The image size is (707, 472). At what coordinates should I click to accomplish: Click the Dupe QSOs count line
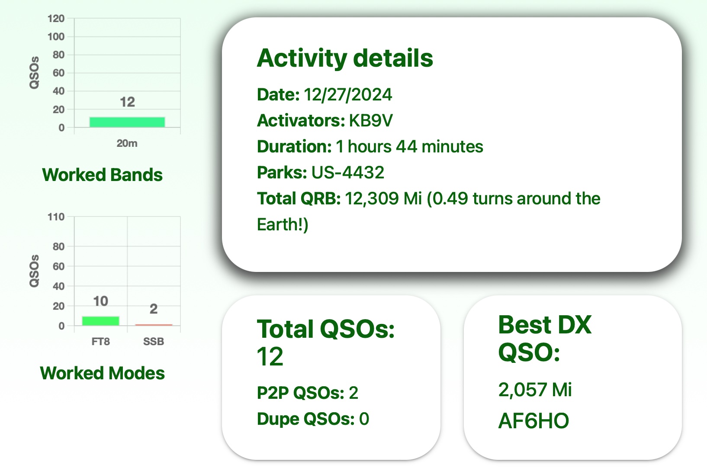coord(312,419)
